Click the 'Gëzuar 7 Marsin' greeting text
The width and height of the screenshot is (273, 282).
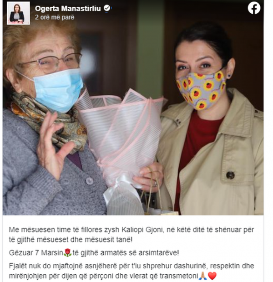point(36,253)
